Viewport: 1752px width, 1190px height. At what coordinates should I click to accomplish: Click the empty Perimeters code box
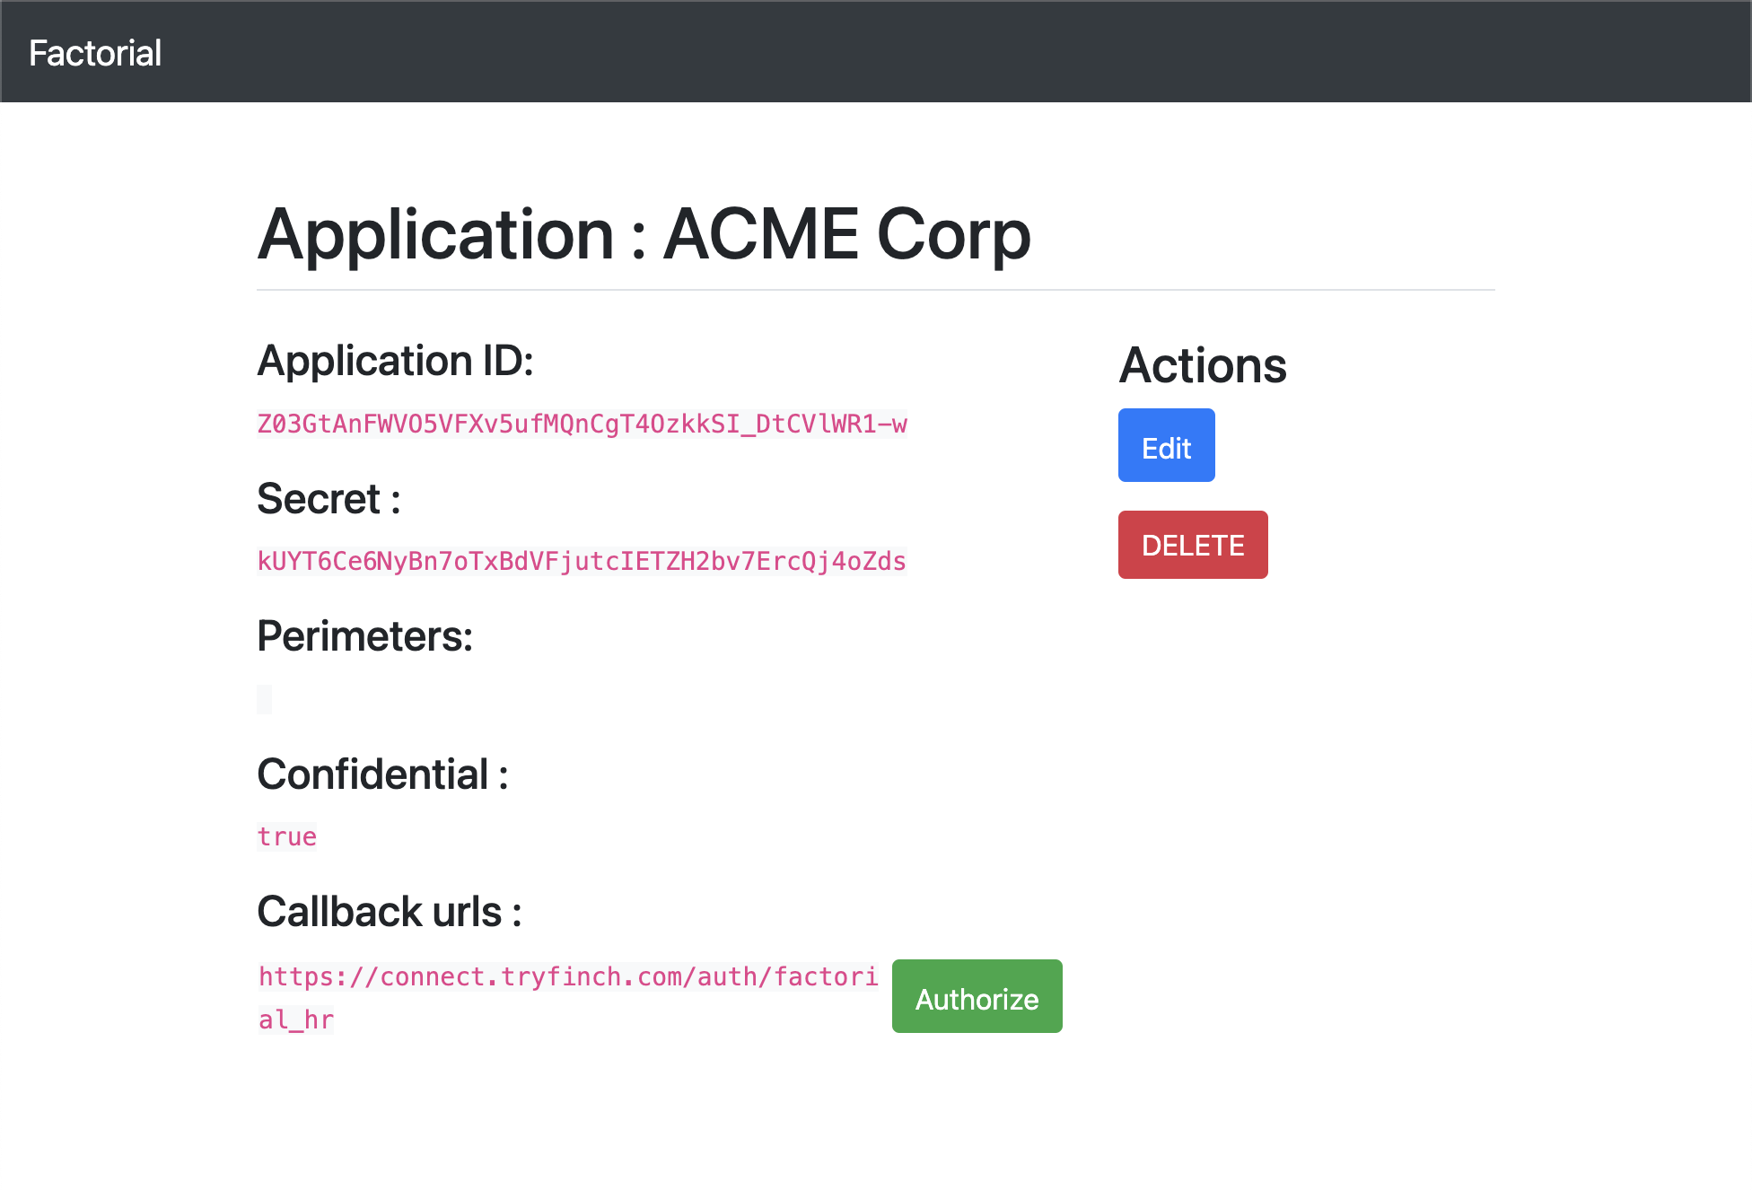[264, 699]
